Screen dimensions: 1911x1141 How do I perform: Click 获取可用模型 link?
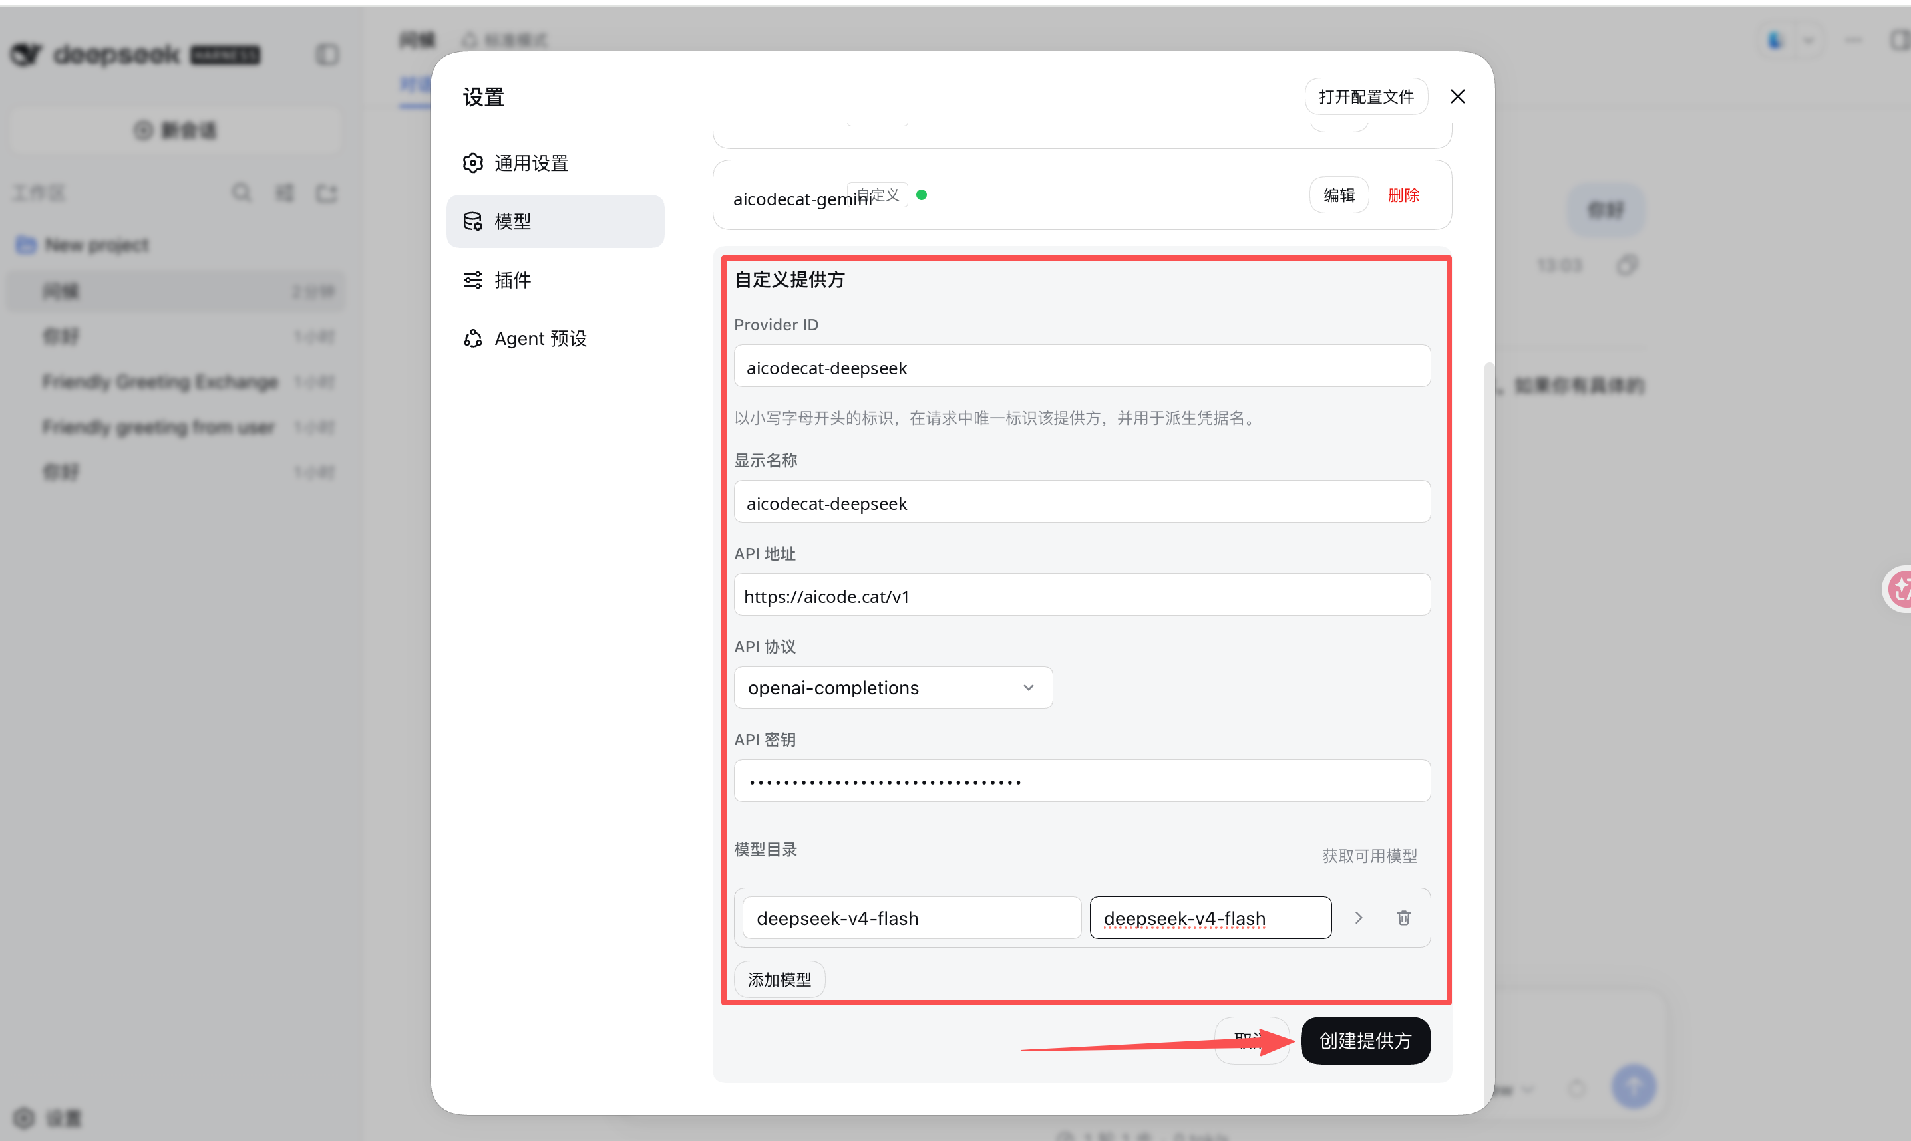(x=1369, y=856)
